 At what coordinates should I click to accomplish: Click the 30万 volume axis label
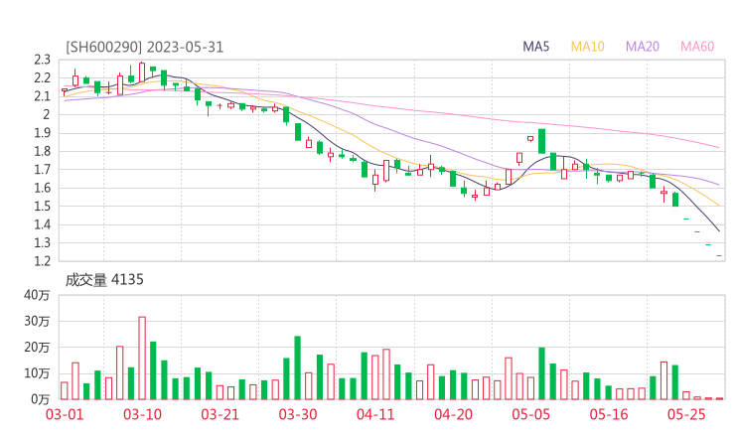[x=37, y=321]
